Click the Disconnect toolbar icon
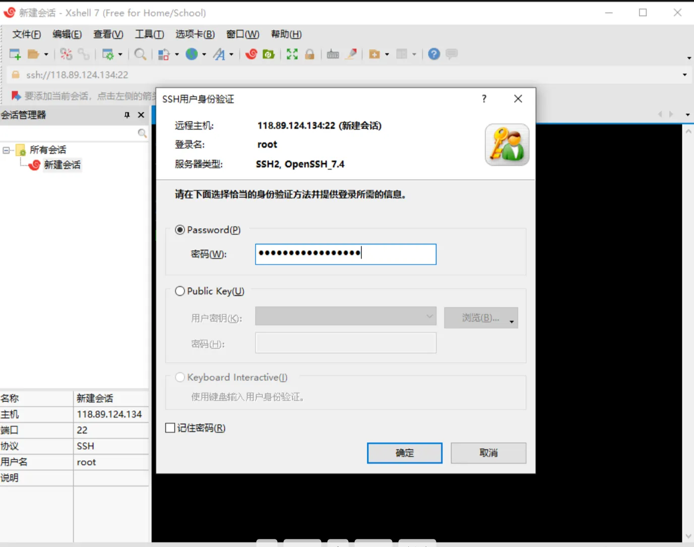Screen dimensions: 694x547 click(66, 54)
